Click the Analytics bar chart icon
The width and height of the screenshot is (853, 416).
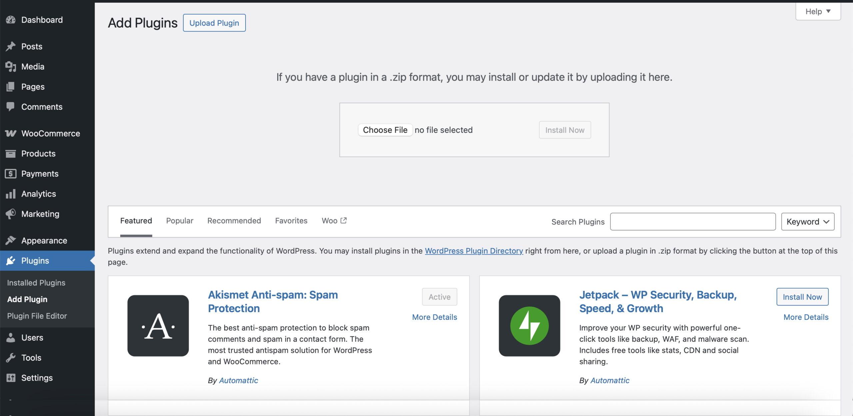11,194
